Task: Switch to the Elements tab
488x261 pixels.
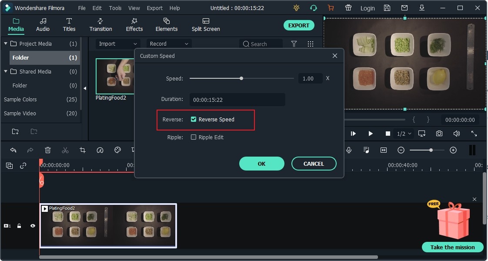Action: [x=167, y=25]
